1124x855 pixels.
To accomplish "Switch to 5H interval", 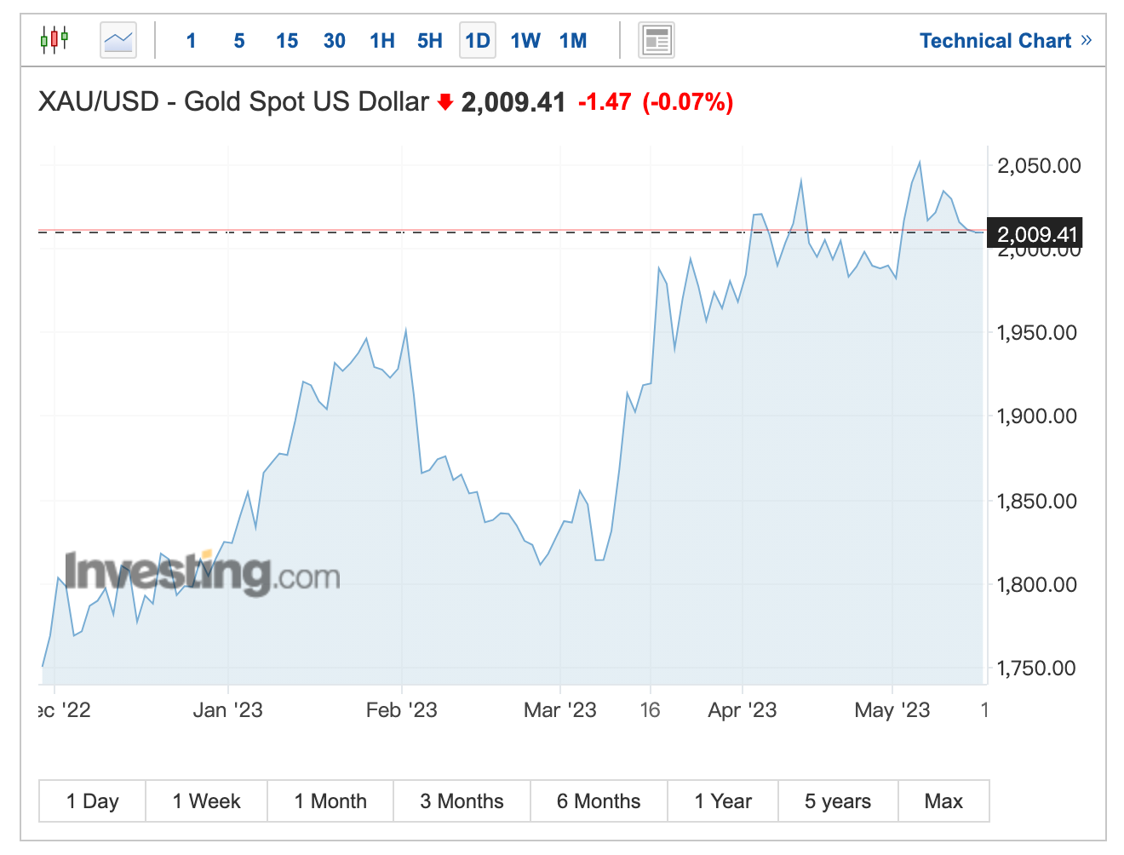I will [x=430, y=41].
